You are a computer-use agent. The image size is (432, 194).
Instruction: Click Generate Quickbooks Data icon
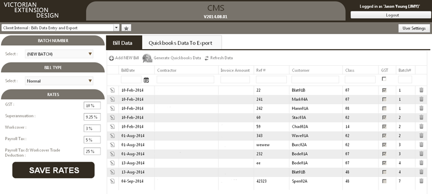pos(147,58)
